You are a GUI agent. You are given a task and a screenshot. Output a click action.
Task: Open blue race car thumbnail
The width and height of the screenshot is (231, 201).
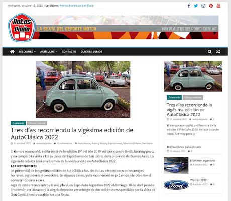(x=176, y=165)
